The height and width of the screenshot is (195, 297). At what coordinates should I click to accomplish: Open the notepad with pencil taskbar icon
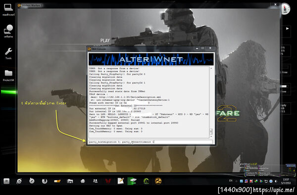point(121,181)
